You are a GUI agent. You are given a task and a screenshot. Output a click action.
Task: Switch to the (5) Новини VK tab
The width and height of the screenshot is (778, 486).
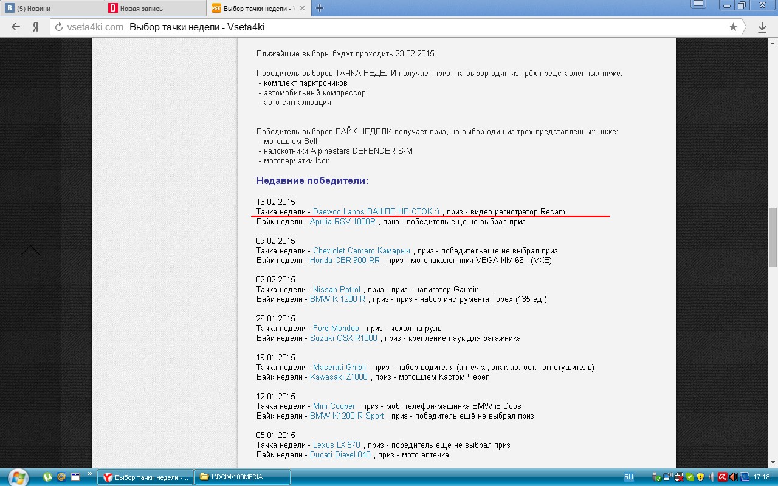click(x=52, y=9)
